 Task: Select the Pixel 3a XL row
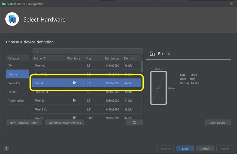86,92
